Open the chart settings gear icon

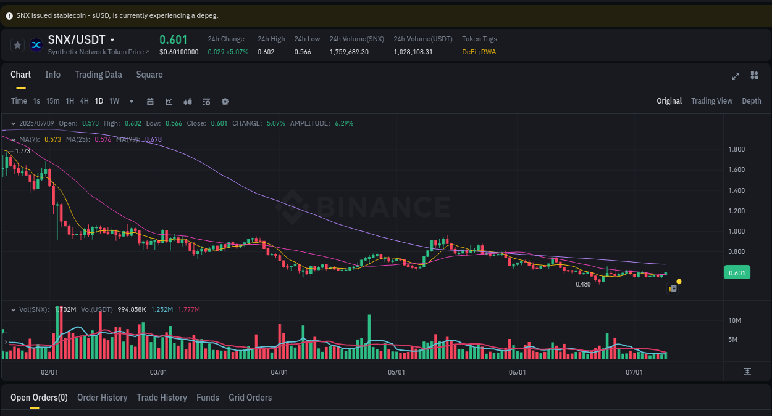coord(225,101)
